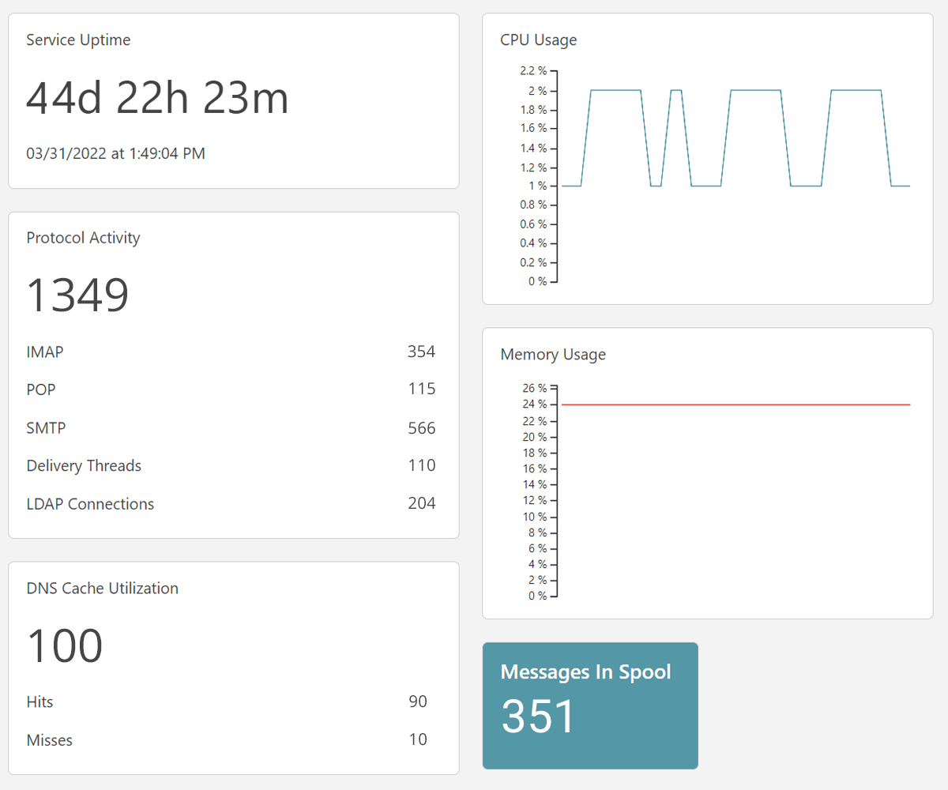948x790 pixels.
Task: Click the 1349 protocol activity total
Action: coord(77,295)
